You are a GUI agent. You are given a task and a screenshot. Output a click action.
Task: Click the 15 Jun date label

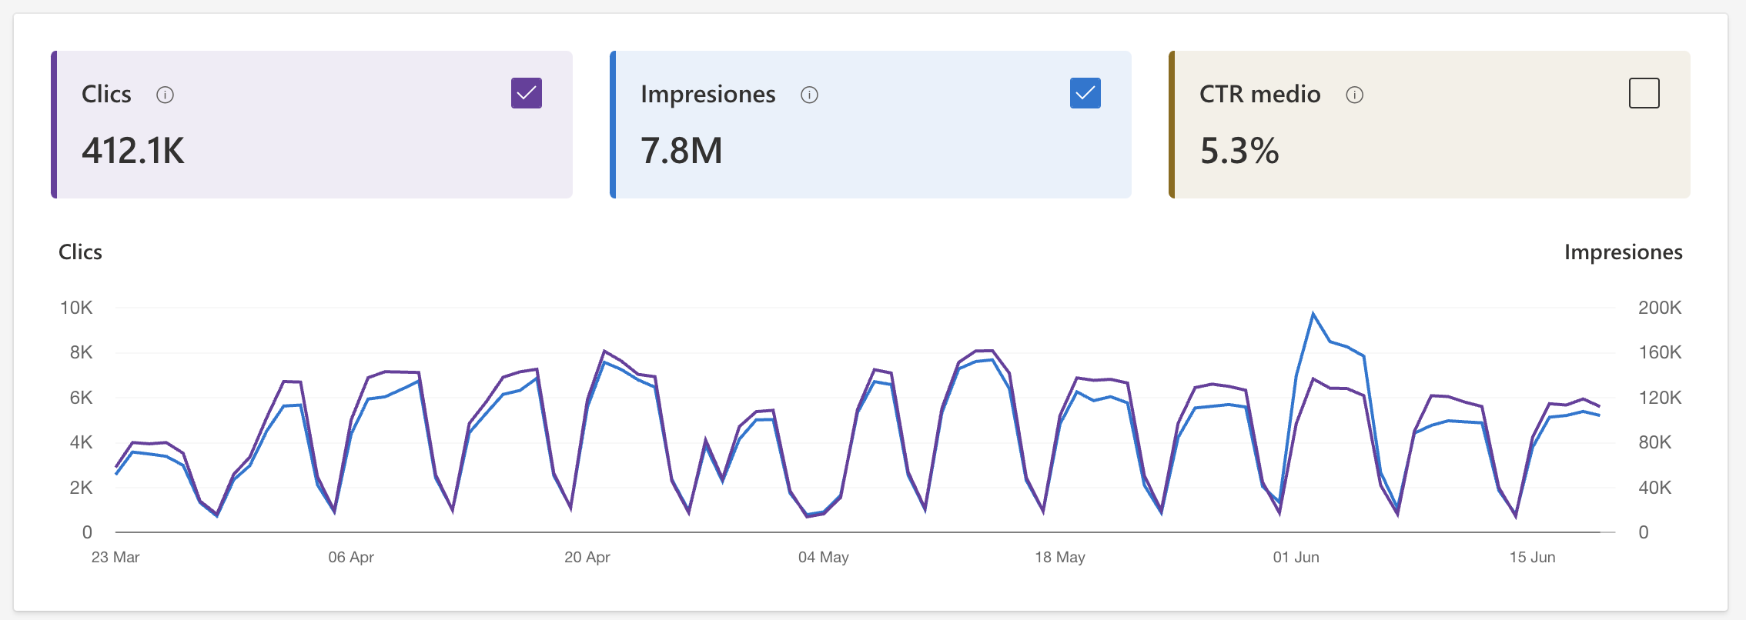click(1533, 557)
